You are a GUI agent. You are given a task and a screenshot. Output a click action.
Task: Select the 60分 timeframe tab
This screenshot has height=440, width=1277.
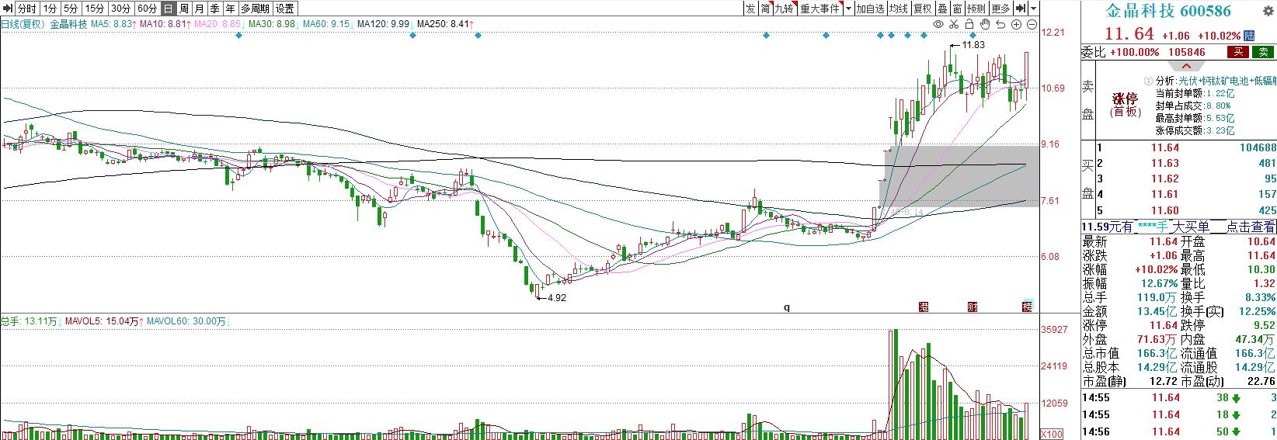click(x=146, y=9)
